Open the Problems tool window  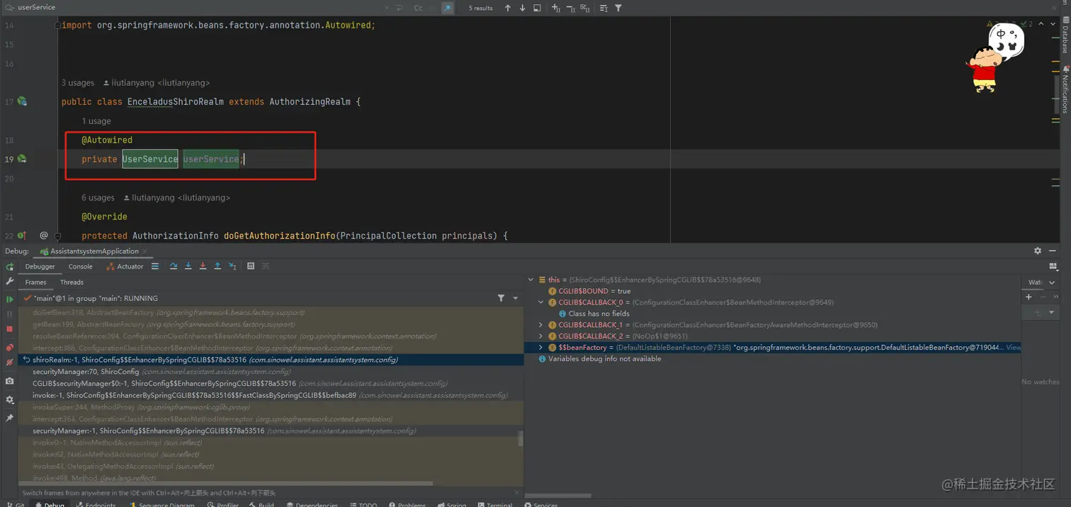[407, 505]
